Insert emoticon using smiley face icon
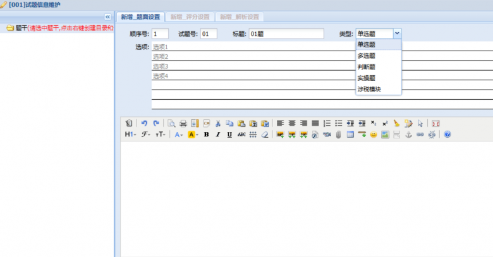This screenshot has width=493, height=257. point(374,134)
